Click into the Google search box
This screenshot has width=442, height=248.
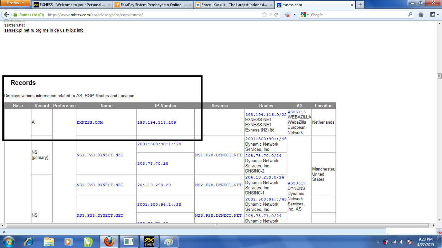pos(358,15)
